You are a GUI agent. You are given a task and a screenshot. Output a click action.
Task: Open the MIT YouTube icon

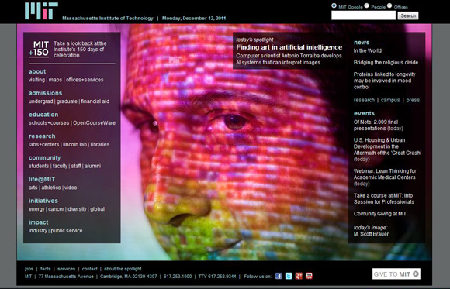(x=309, y=276)
